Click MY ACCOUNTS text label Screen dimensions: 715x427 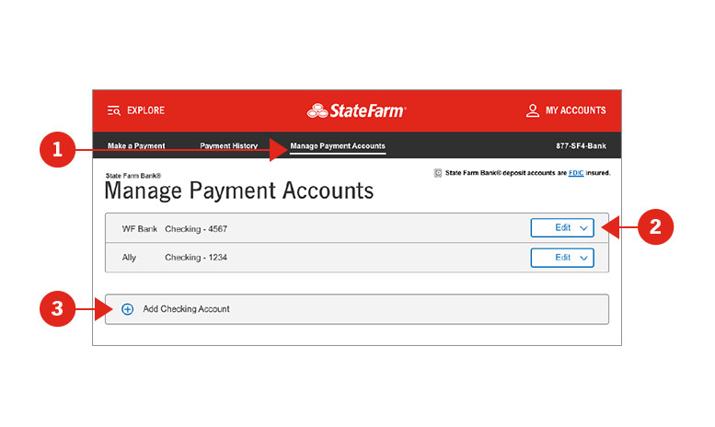click(x=575, y=110)
